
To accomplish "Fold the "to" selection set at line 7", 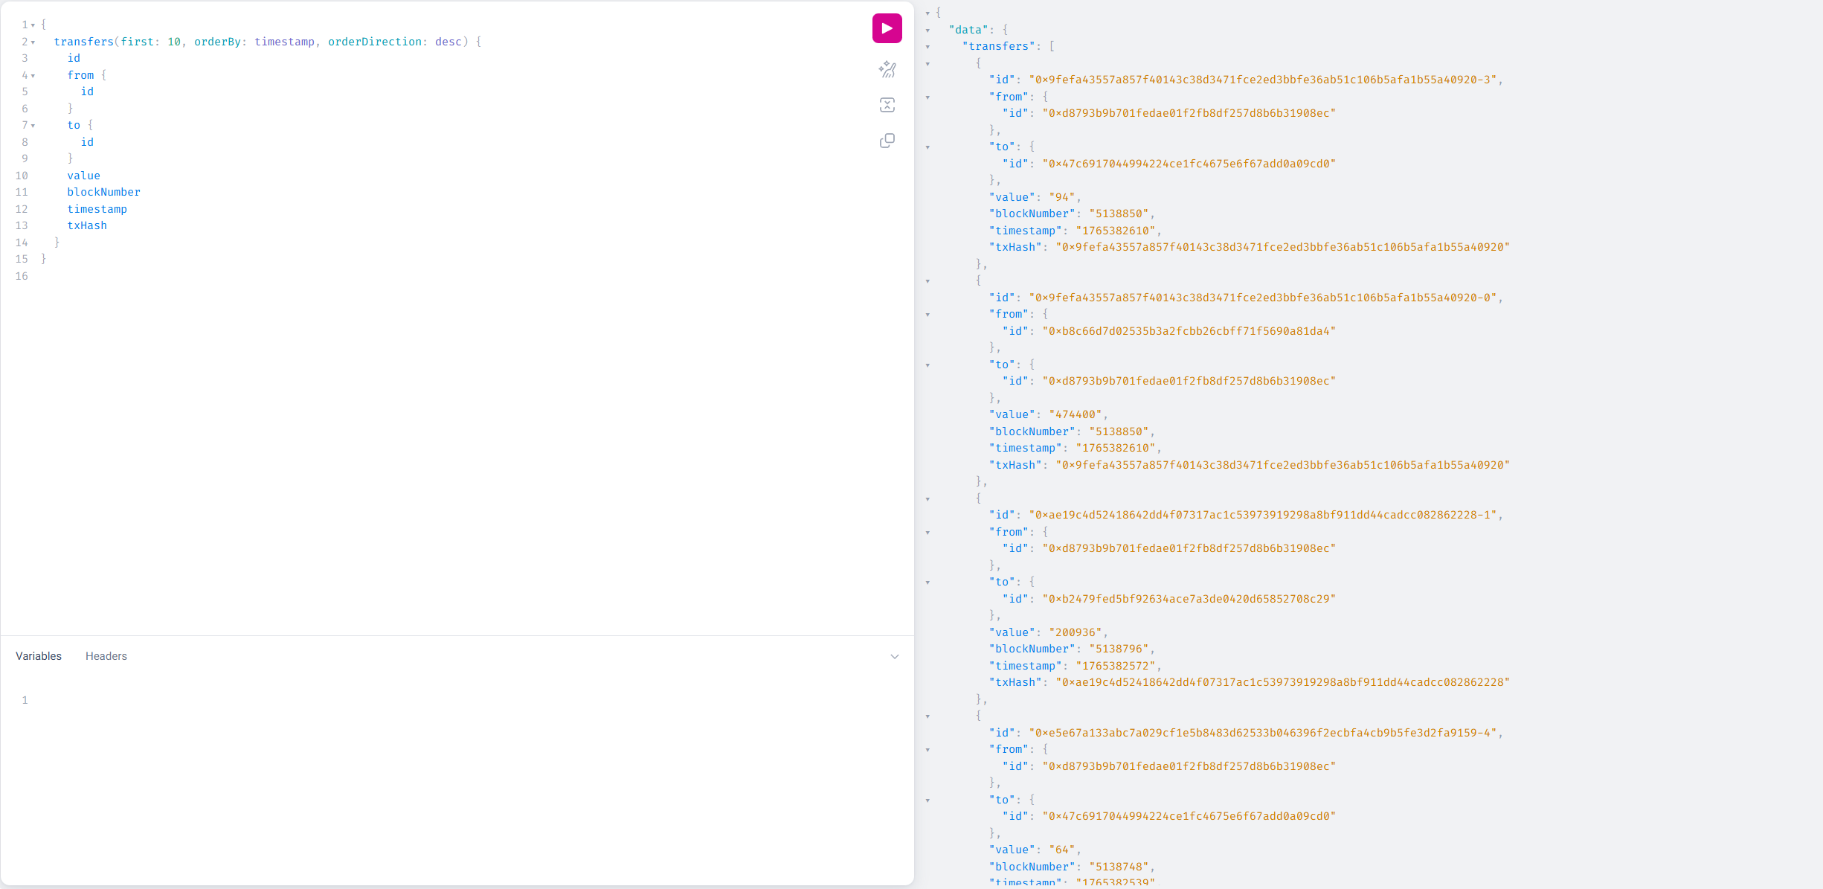I will pos(31,125).
